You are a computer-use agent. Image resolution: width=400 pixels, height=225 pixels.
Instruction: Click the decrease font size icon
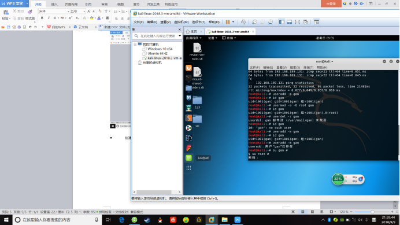(94, 11)
